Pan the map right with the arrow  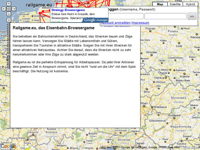click(x=14, y=9)
